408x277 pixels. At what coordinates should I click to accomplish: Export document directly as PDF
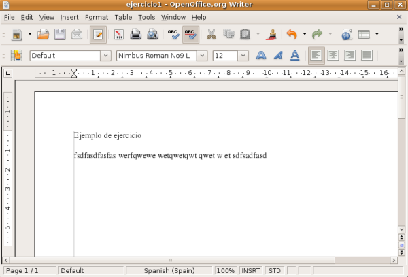tap(119, 34)
